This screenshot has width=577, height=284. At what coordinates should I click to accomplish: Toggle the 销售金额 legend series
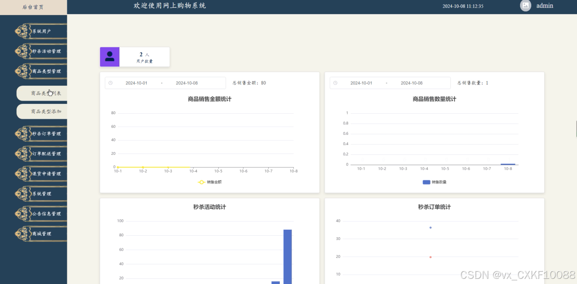(210, 182)
